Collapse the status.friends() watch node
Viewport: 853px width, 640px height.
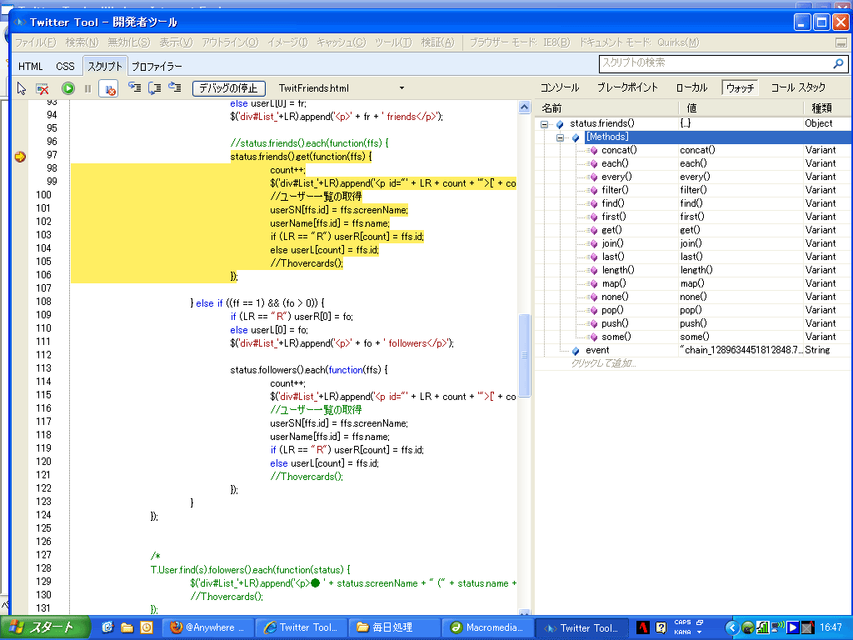coord(544,124)
